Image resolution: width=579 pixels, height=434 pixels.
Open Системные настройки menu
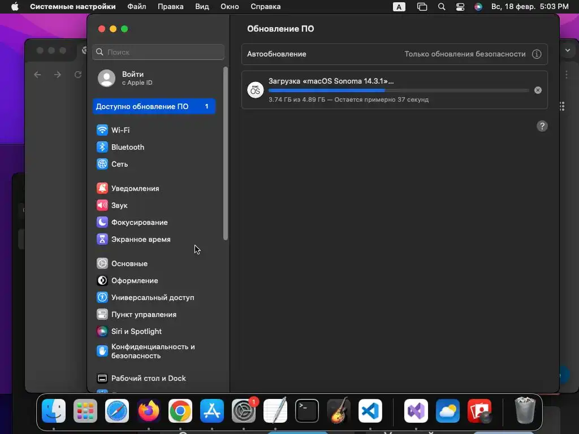click(73, 7)
